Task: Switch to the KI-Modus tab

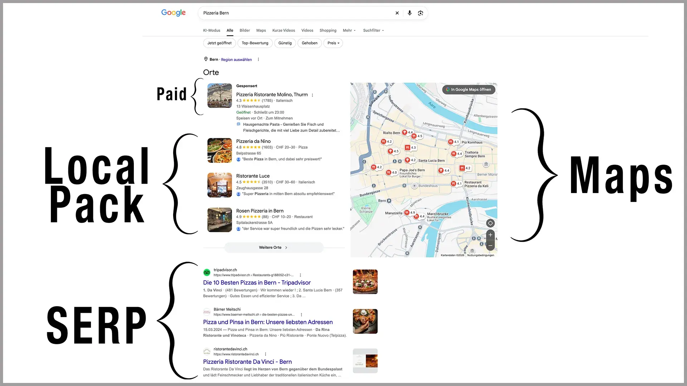Action: [x=211, y=30]
